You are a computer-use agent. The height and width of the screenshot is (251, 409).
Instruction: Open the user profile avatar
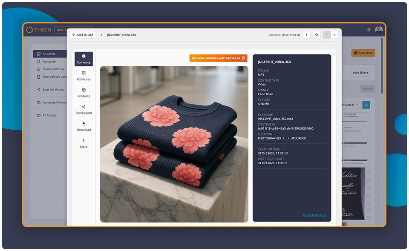coord(379,30)
